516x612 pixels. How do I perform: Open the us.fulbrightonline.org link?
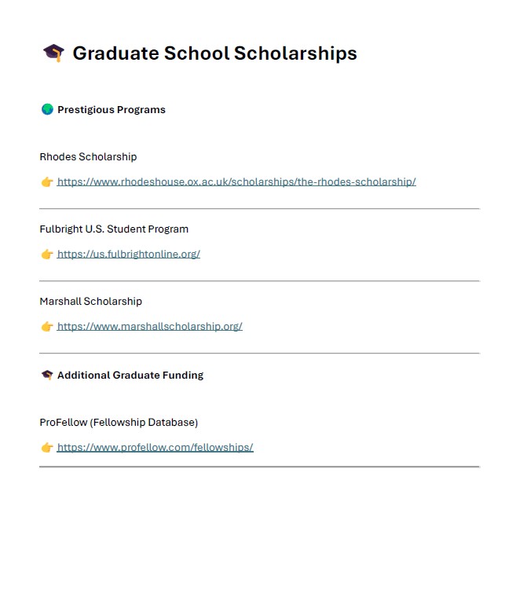pyautogui.click(x=129, y=255)
